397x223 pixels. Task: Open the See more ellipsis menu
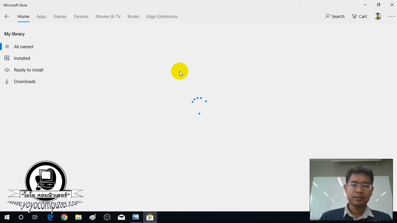click(391, 16)
